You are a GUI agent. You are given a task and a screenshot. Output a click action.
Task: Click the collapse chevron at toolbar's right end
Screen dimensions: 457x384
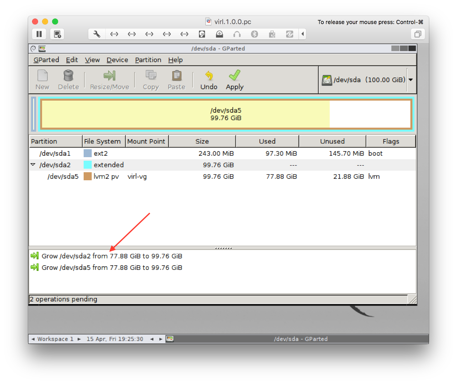pyautogui.click(x=302, y=34)
